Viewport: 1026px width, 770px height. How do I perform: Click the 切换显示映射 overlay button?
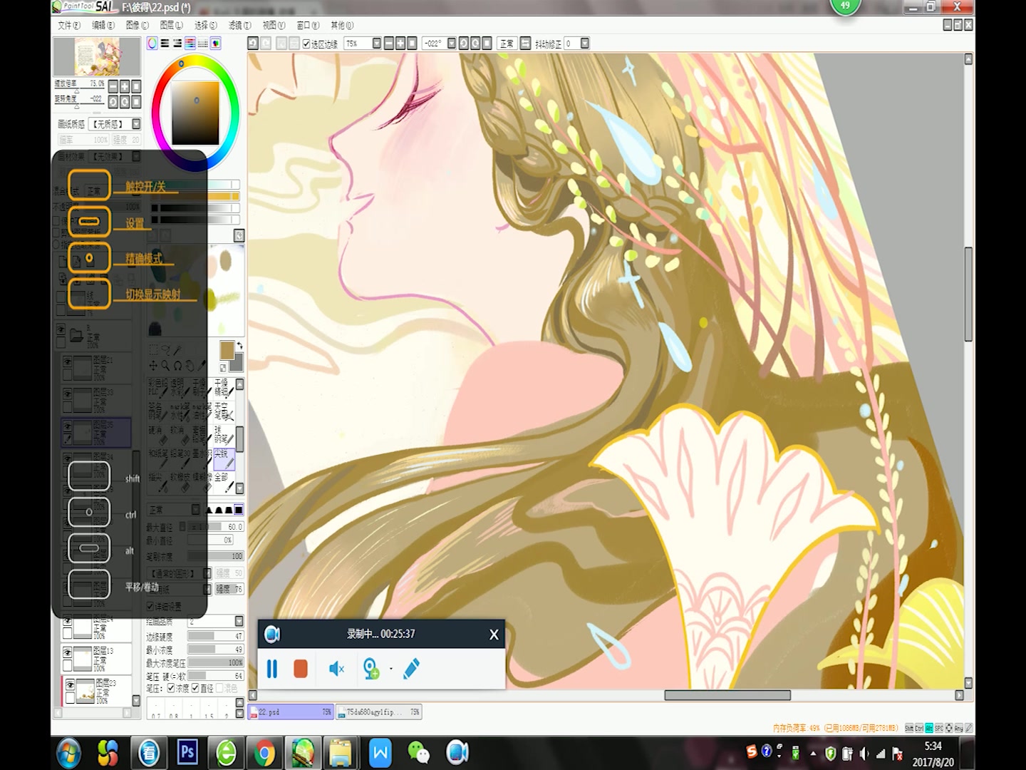coord(90,294)
